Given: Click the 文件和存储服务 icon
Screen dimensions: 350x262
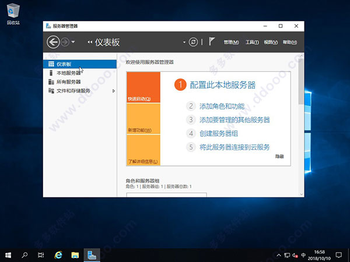Looking at the screenshot, I should [x=51, y=91].
